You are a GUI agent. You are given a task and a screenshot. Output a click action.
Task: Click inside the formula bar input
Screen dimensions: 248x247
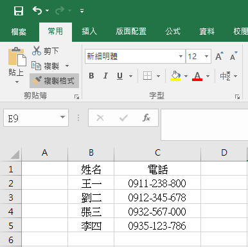tap(204, 125)
